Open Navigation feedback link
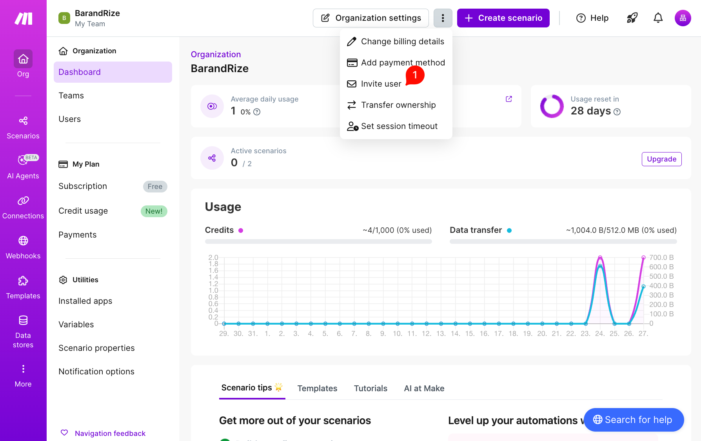The width and height of the screenshot is (701, 441). [110, 433]
